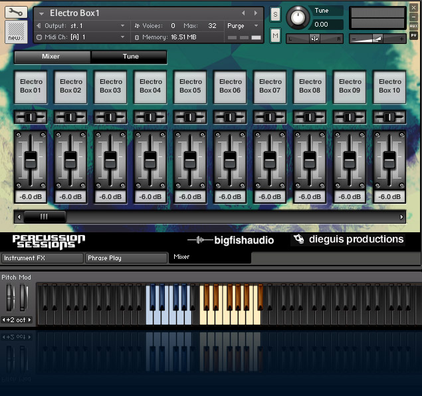
Task: Open the Purge dropdown menu
Action: coord(243,26)
